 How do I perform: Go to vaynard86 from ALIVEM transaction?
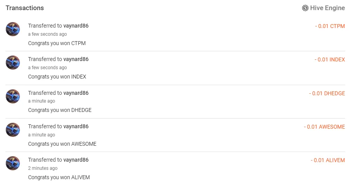(x=76, y=160)
